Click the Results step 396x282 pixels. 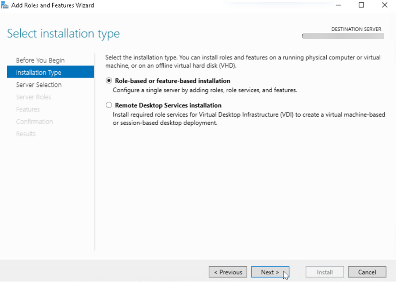26,133
